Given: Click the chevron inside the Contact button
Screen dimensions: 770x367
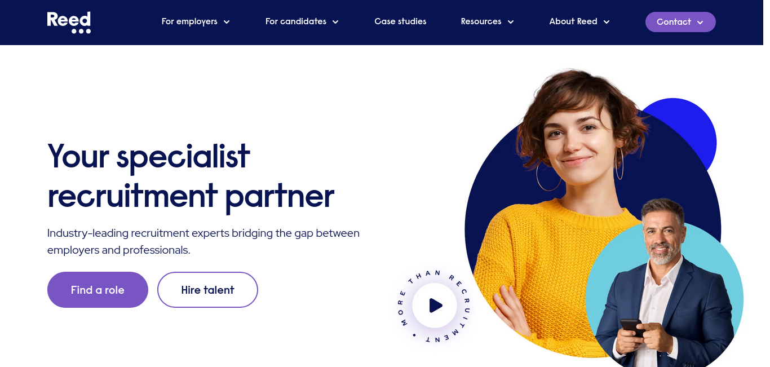Looking at the screenshot, I should (700, 23).
